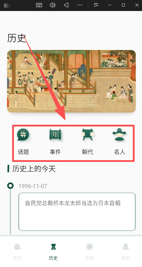Open the keyboard icon in title bar

(x=39, y=5)
